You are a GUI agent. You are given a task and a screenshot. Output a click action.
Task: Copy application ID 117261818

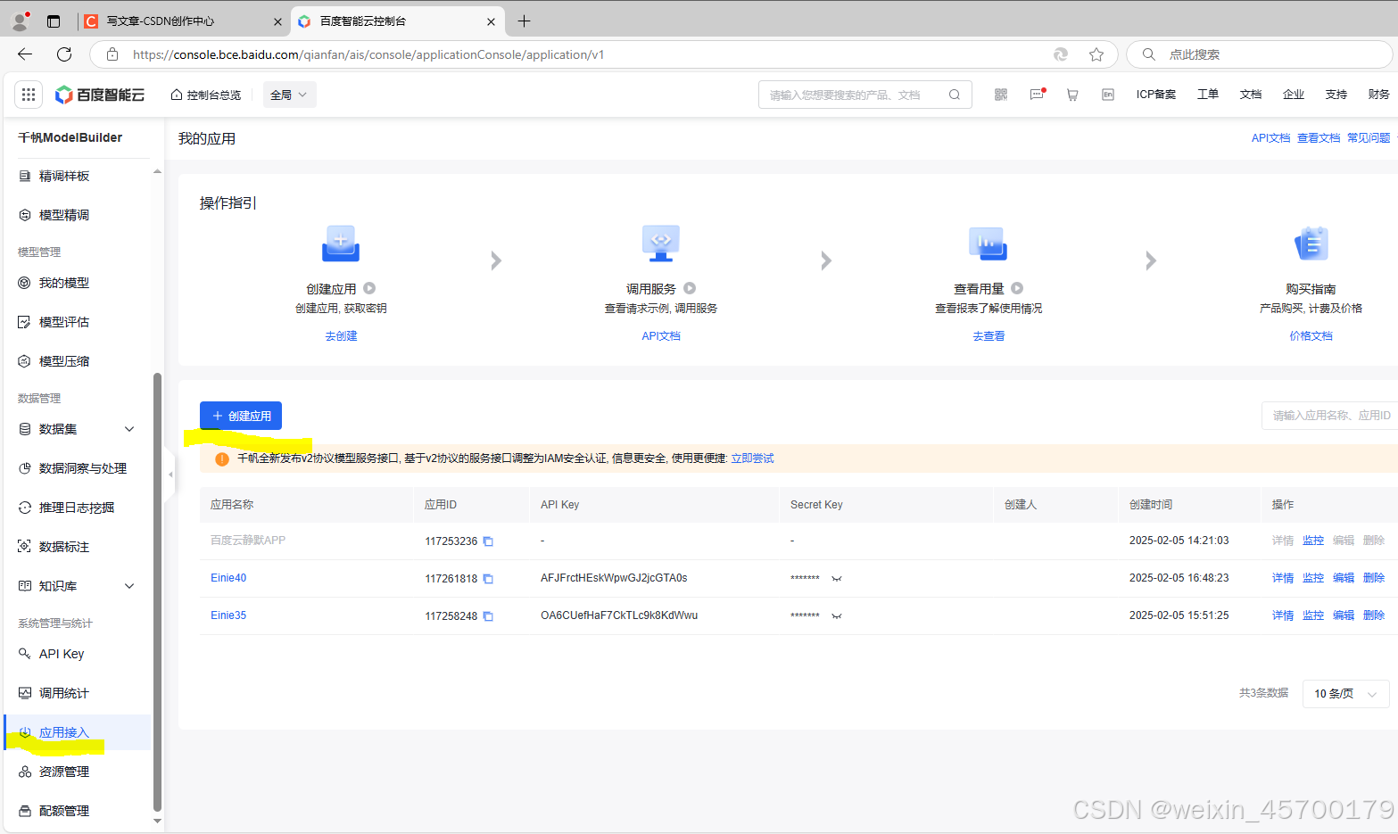pos(488,579)
